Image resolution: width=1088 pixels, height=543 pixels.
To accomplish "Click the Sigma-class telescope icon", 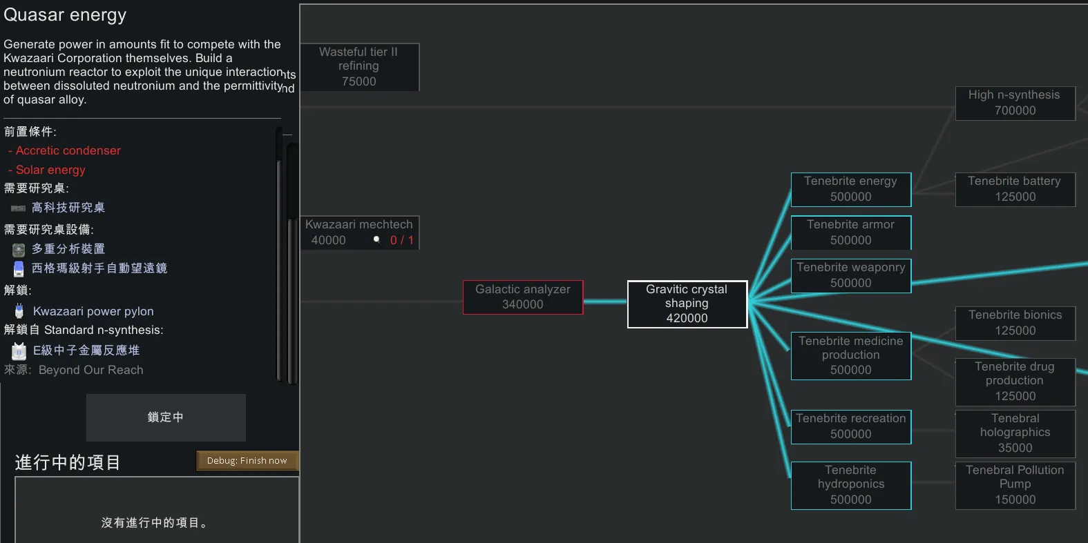I will [19, 268].
